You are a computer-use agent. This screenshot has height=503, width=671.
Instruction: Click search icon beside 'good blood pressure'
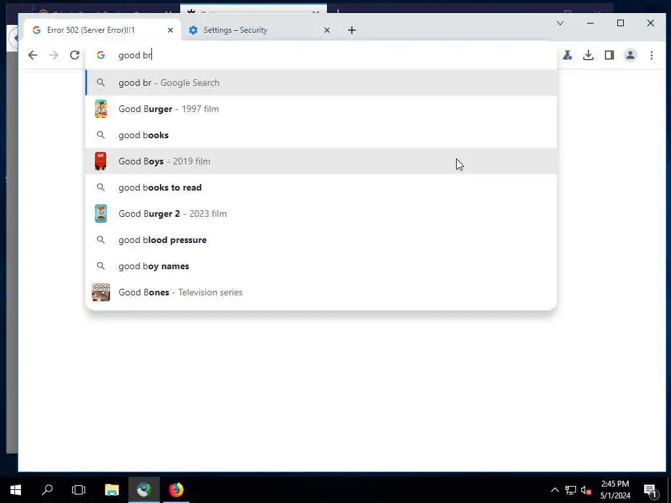(x=100, y=240)
